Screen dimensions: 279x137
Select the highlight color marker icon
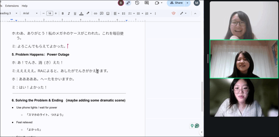tap(88, 13)
